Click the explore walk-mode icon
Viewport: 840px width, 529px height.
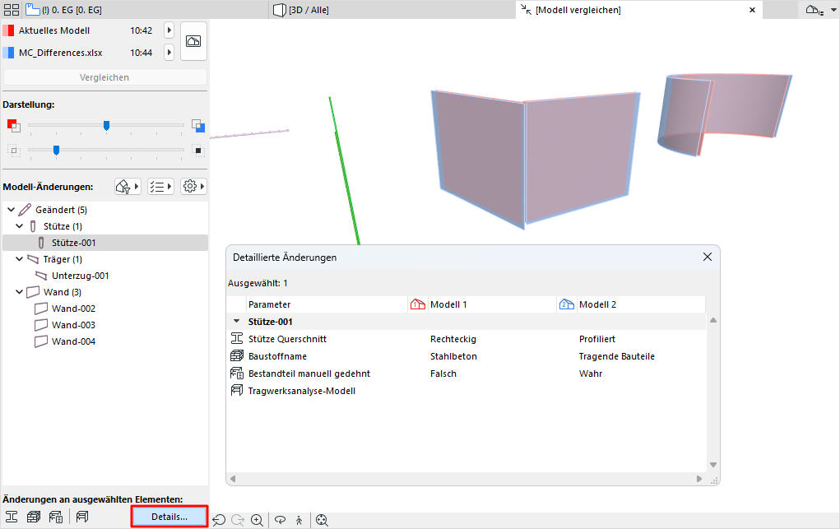click(299, 520)
